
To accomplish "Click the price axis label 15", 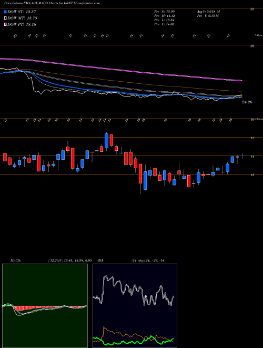I will (x=252, y=138).
